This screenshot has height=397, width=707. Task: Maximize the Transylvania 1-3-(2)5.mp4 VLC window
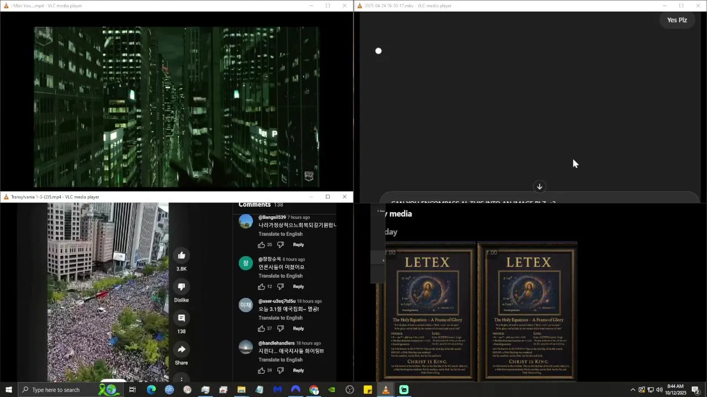tap(328, 197)
